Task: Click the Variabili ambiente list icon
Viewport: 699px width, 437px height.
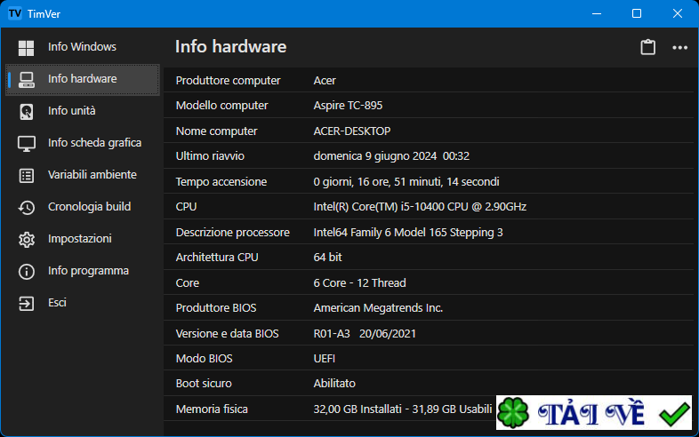Action: (27, 175)
